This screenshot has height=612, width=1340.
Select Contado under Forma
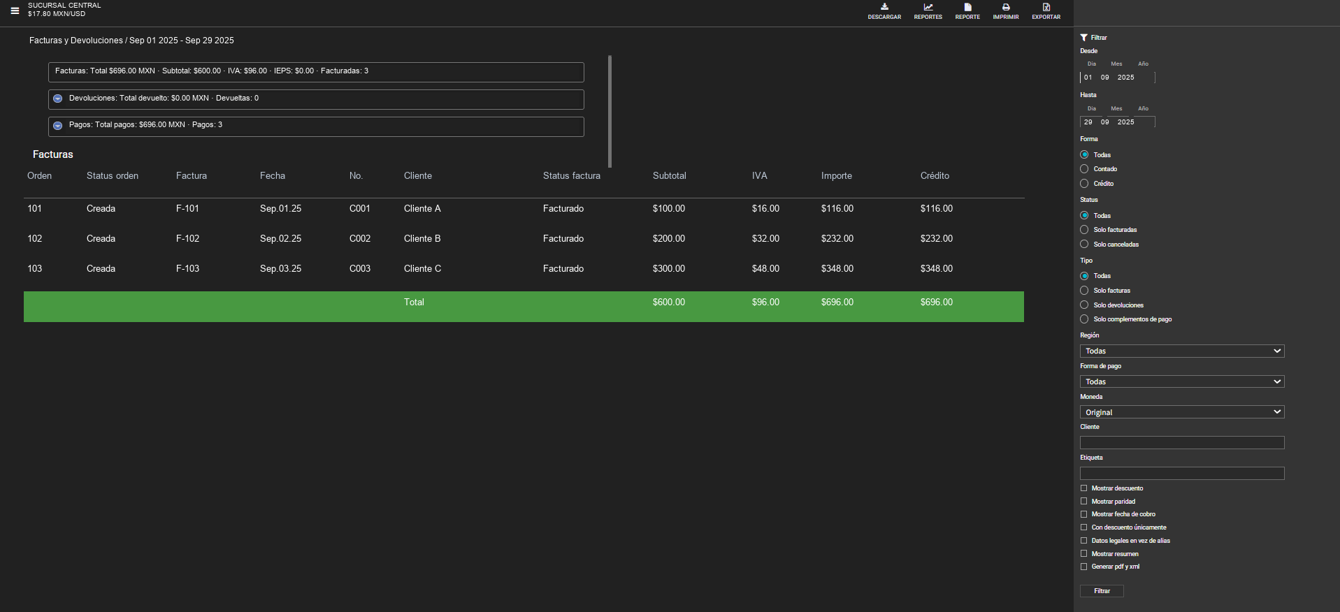click(x=1084, y=169)
